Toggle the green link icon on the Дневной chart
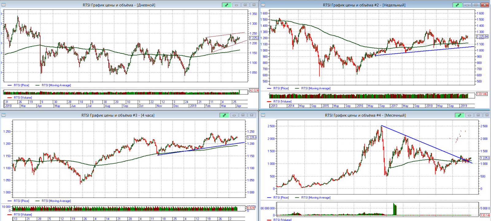 [x=226, y=5]
